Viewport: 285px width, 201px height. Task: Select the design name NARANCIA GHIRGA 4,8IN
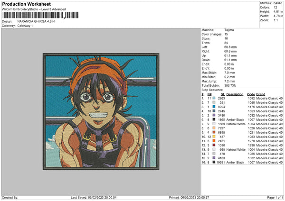[36, 21]
